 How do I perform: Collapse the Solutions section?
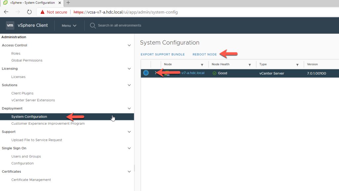pyautogui.click(x=129, y=85)
